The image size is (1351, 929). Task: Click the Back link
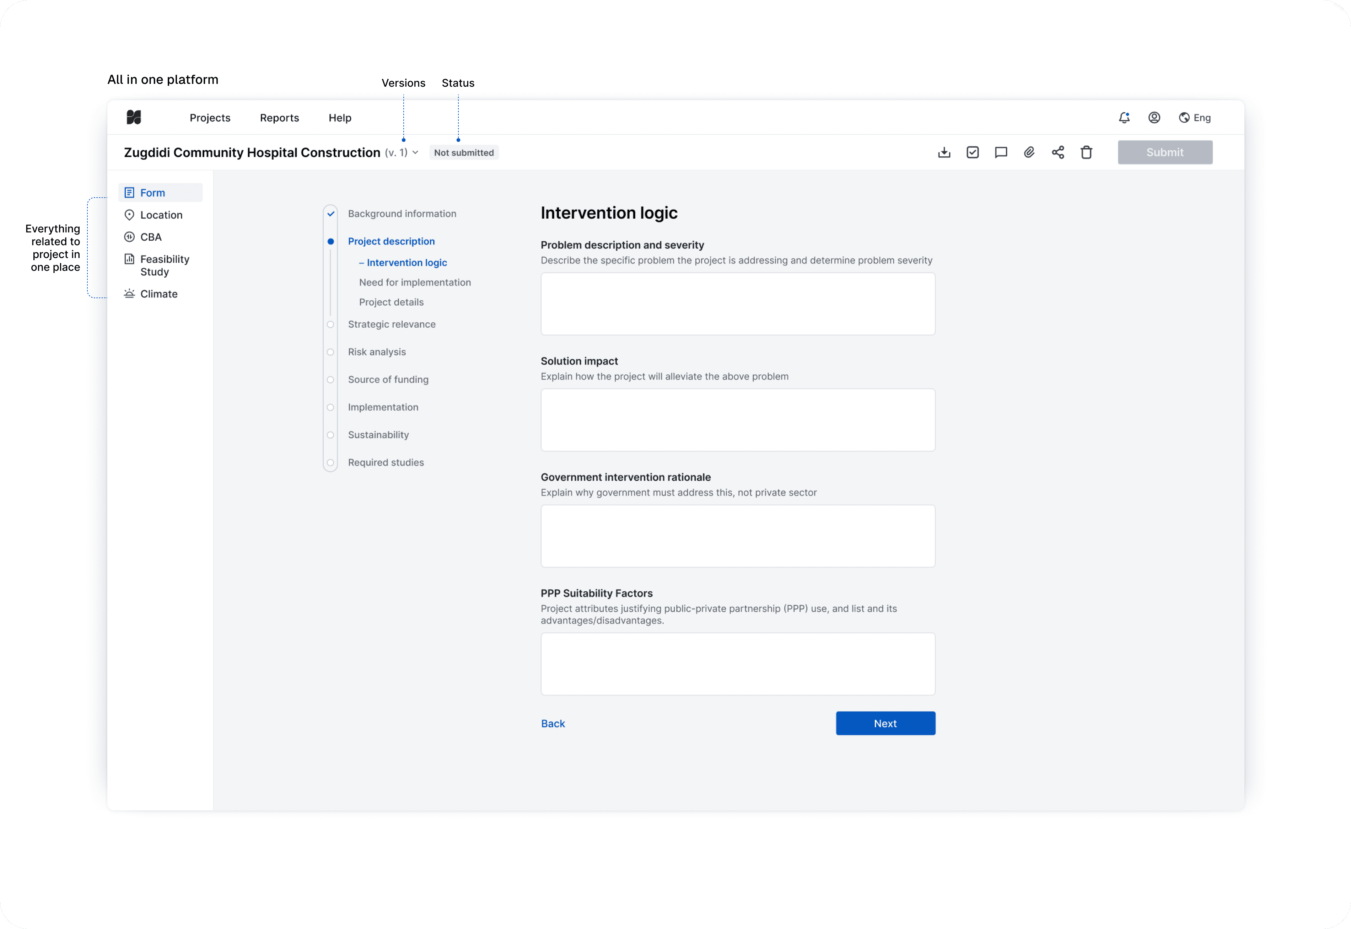(x=553, y=724)
